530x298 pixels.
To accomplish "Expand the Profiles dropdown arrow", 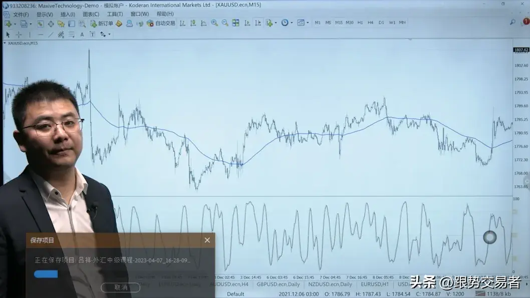I will pos(31,24).
